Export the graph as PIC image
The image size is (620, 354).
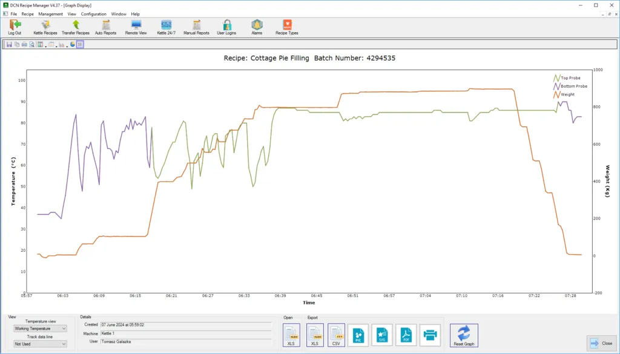[358, 335]
